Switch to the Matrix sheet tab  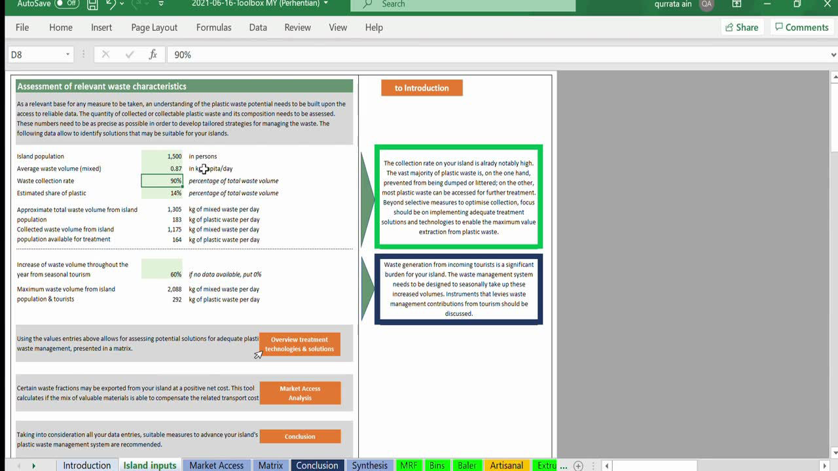point(270,465)
